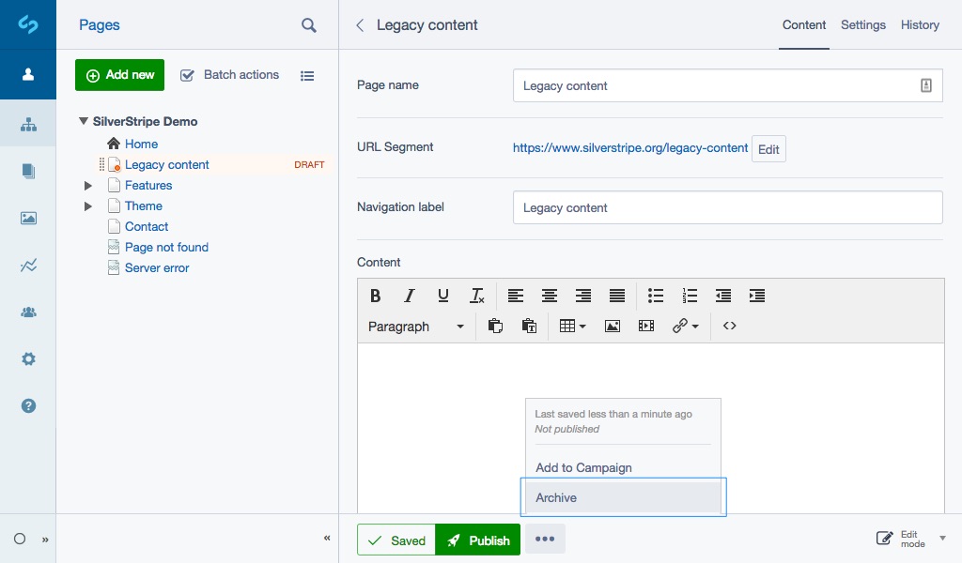Insert an image in the content editor
The image size is (962, 563).
tap(612, 326)
